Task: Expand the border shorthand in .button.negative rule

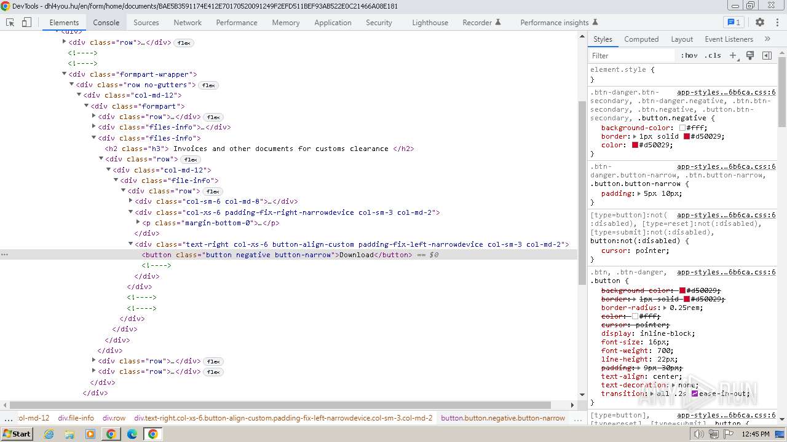Action: 634,136
